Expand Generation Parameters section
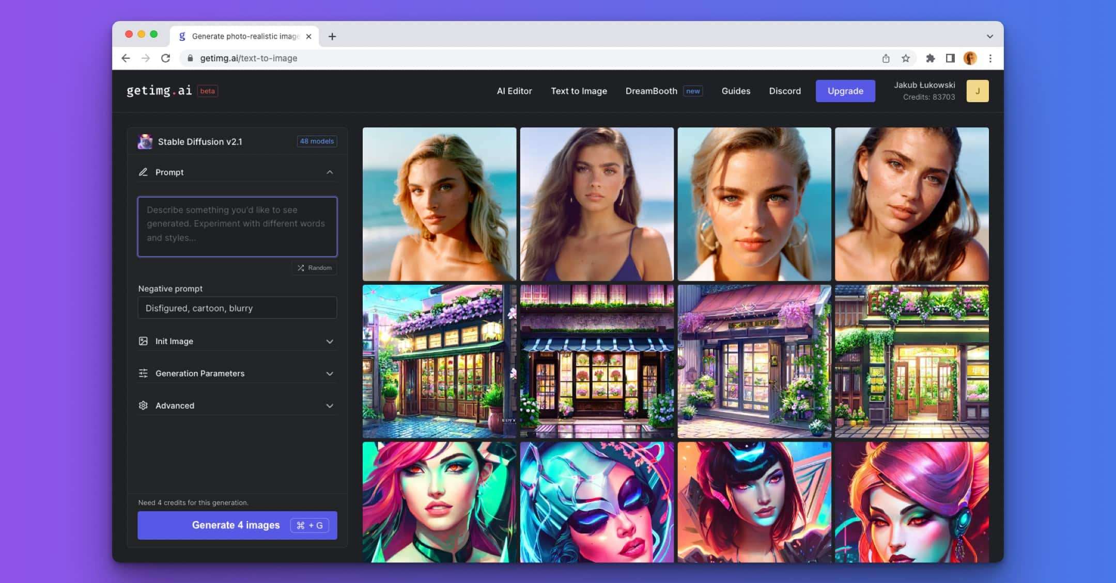Image resolution: width=1116 pixels, height=583 pixels. (330, 374)
